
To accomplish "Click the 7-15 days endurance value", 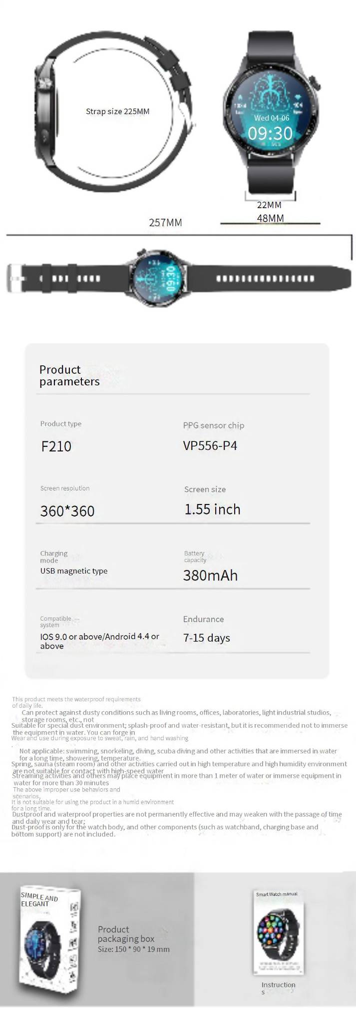I will tap(206, 638).
